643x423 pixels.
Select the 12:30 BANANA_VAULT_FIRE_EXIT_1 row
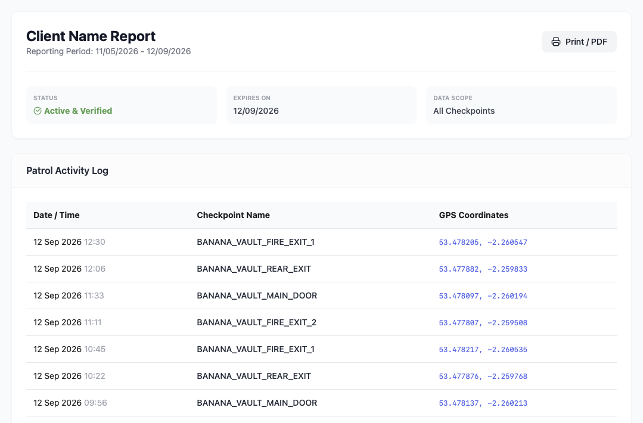pyautogui.click(x=322, y=242)
